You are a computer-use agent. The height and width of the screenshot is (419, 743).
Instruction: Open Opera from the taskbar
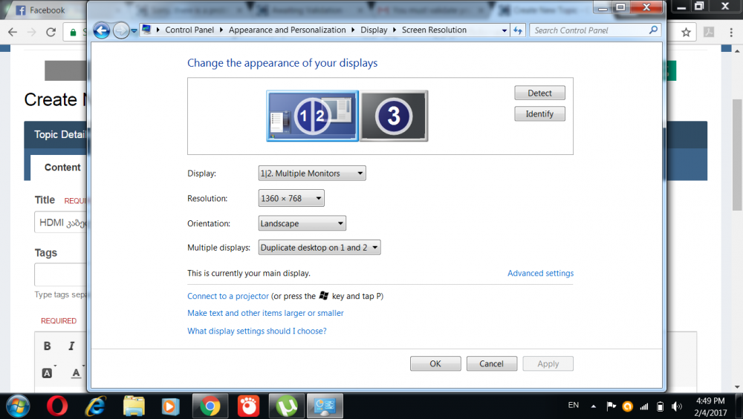point(57,406)
